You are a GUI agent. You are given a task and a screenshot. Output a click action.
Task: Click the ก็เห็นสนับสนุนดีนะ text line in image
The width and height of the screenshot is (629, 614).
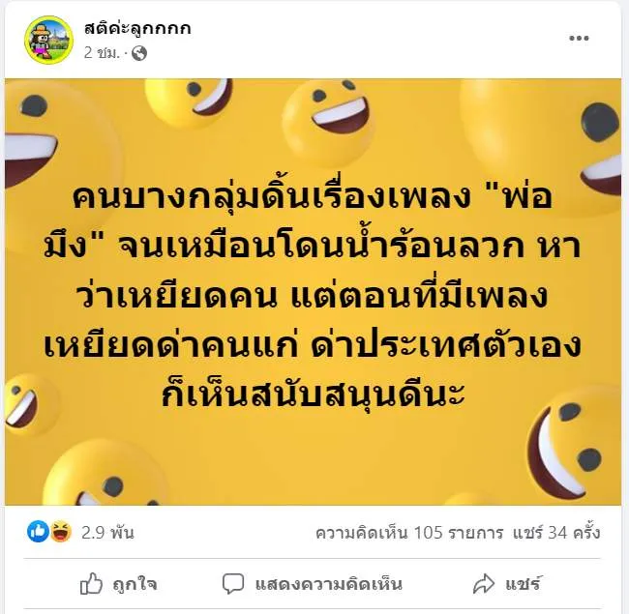(x=314, y=394)
